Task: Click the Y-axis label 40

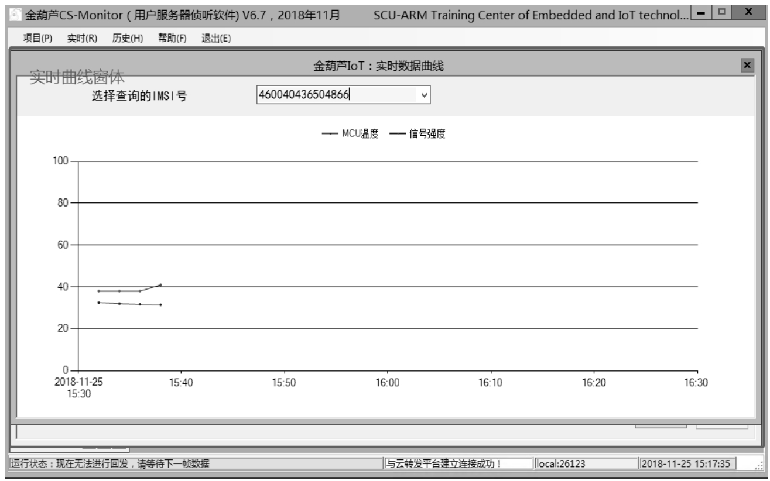Action: pyautogui.click(x=63, y=287)
